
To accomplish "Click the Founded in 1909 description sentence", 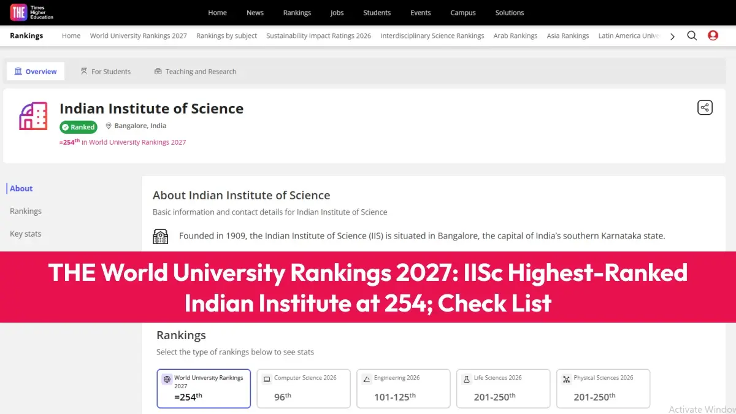I will click(422, 236).
